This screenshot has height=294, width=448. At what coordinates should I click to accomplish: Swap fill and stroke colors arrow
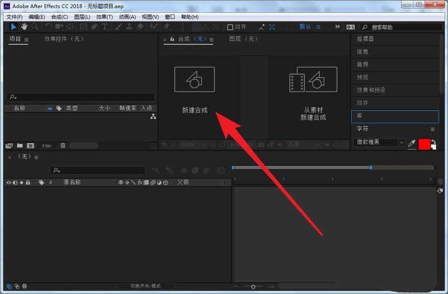pyautogui.click(x=433, y=142)
